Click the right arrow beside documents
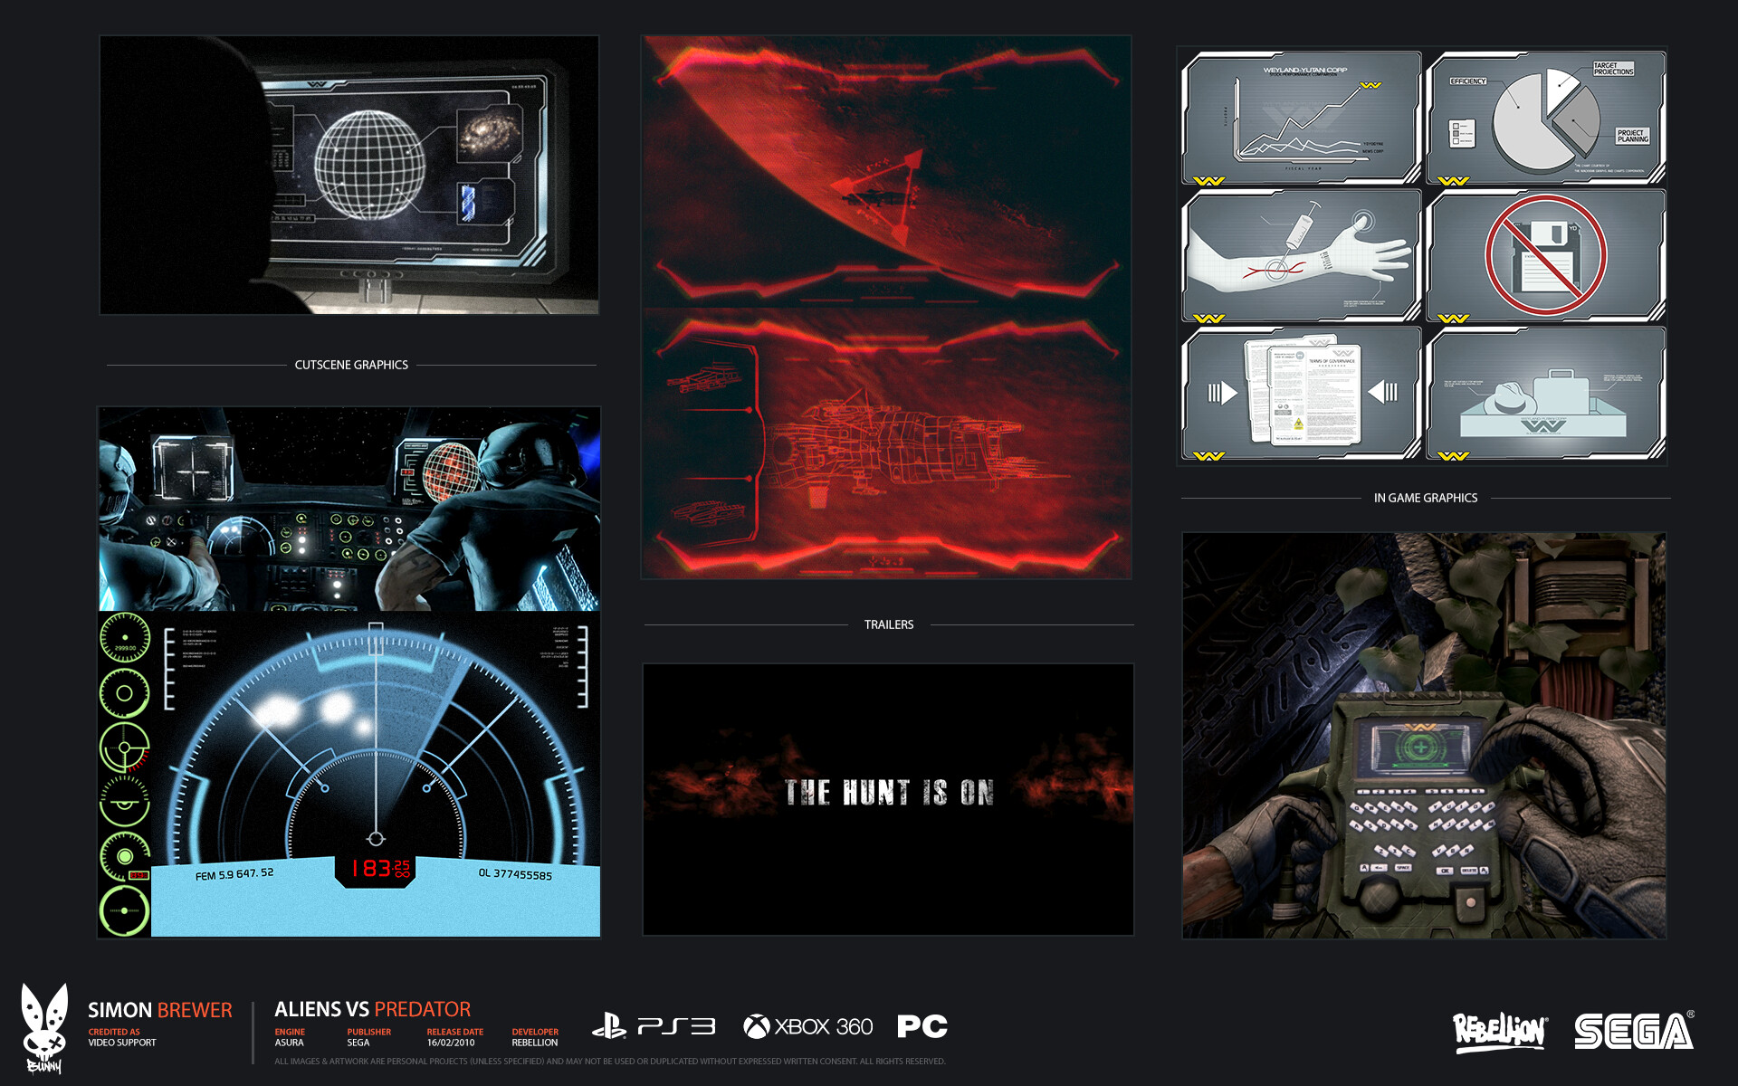The height and width of the screenshot is (1086, 1738). click(1383, 392)
